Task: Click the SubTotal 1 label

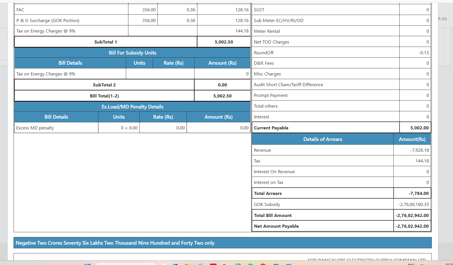Action: [x=106, y=42]
